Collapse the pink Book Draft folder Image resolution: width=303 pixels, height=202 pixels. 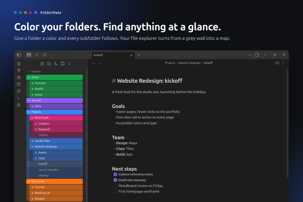56,118
